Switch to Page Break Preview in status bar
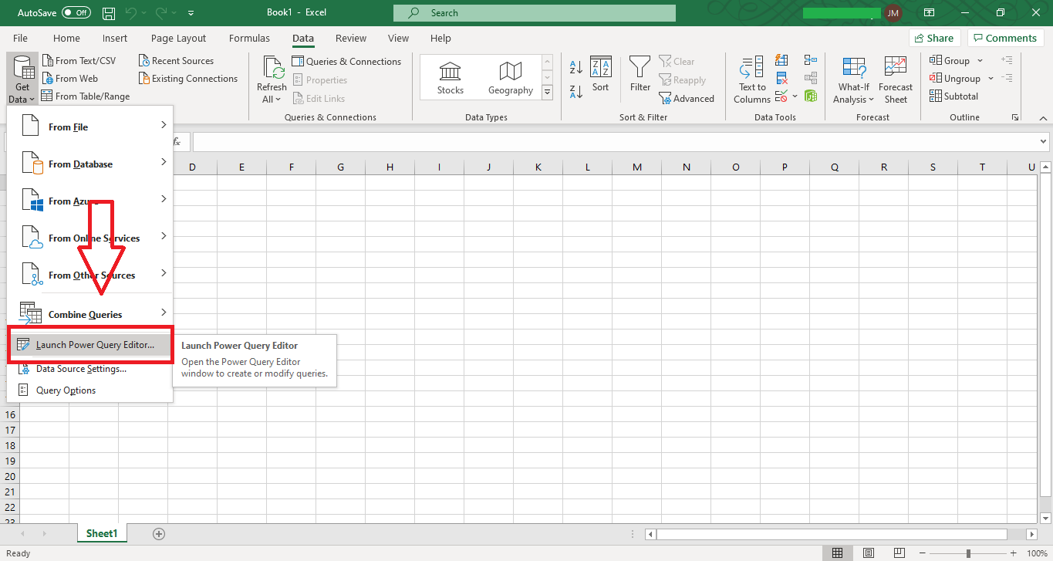This screenshot has height=561, width=1053. point(899,553)
